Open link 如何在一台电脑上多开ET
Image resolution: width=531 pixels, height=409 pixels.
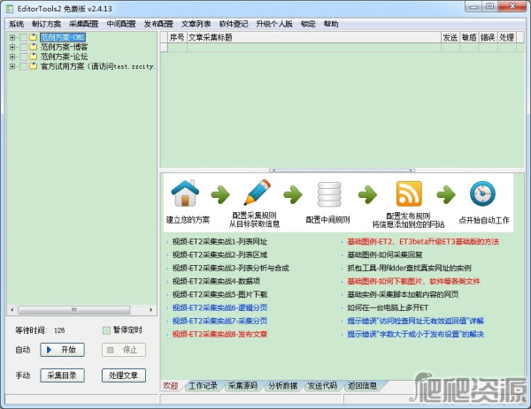[x=388, y=307]
